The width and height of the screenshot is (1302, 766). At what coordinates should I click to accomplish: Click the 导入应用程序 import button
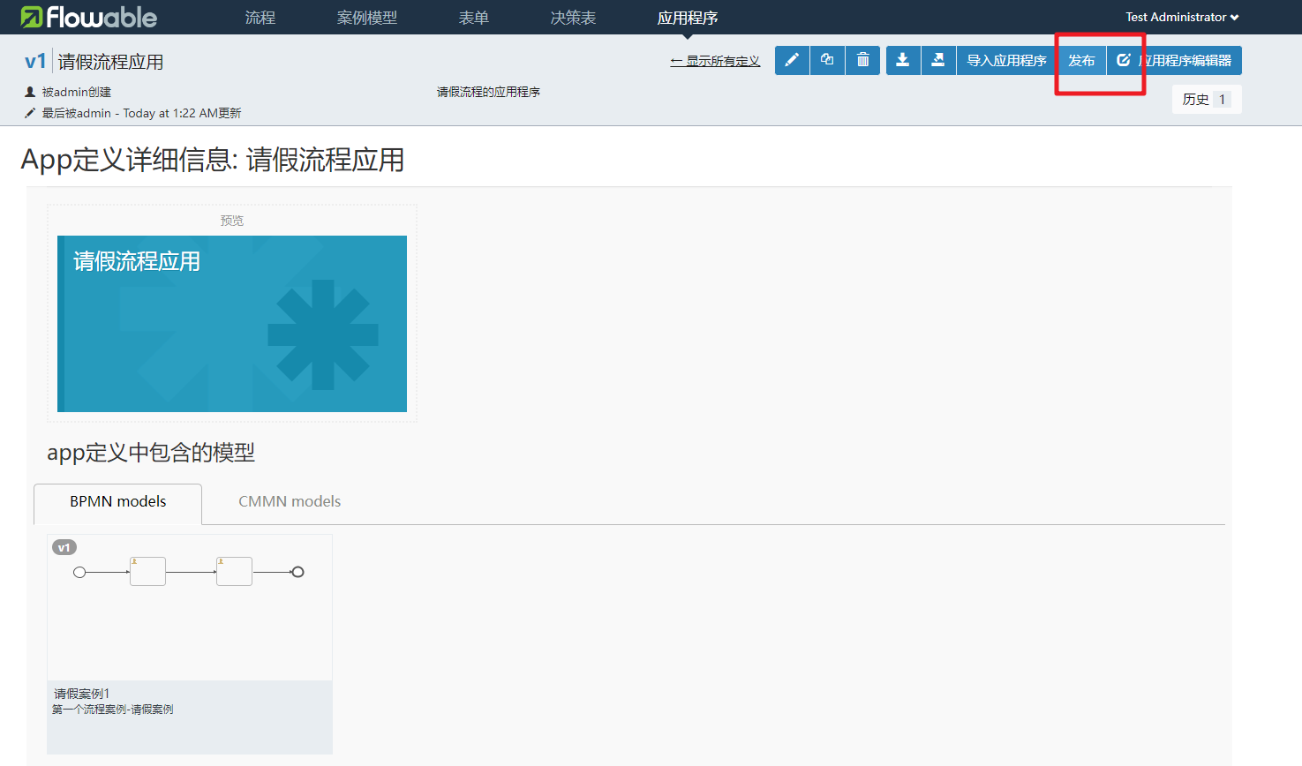coord(1006,60)
